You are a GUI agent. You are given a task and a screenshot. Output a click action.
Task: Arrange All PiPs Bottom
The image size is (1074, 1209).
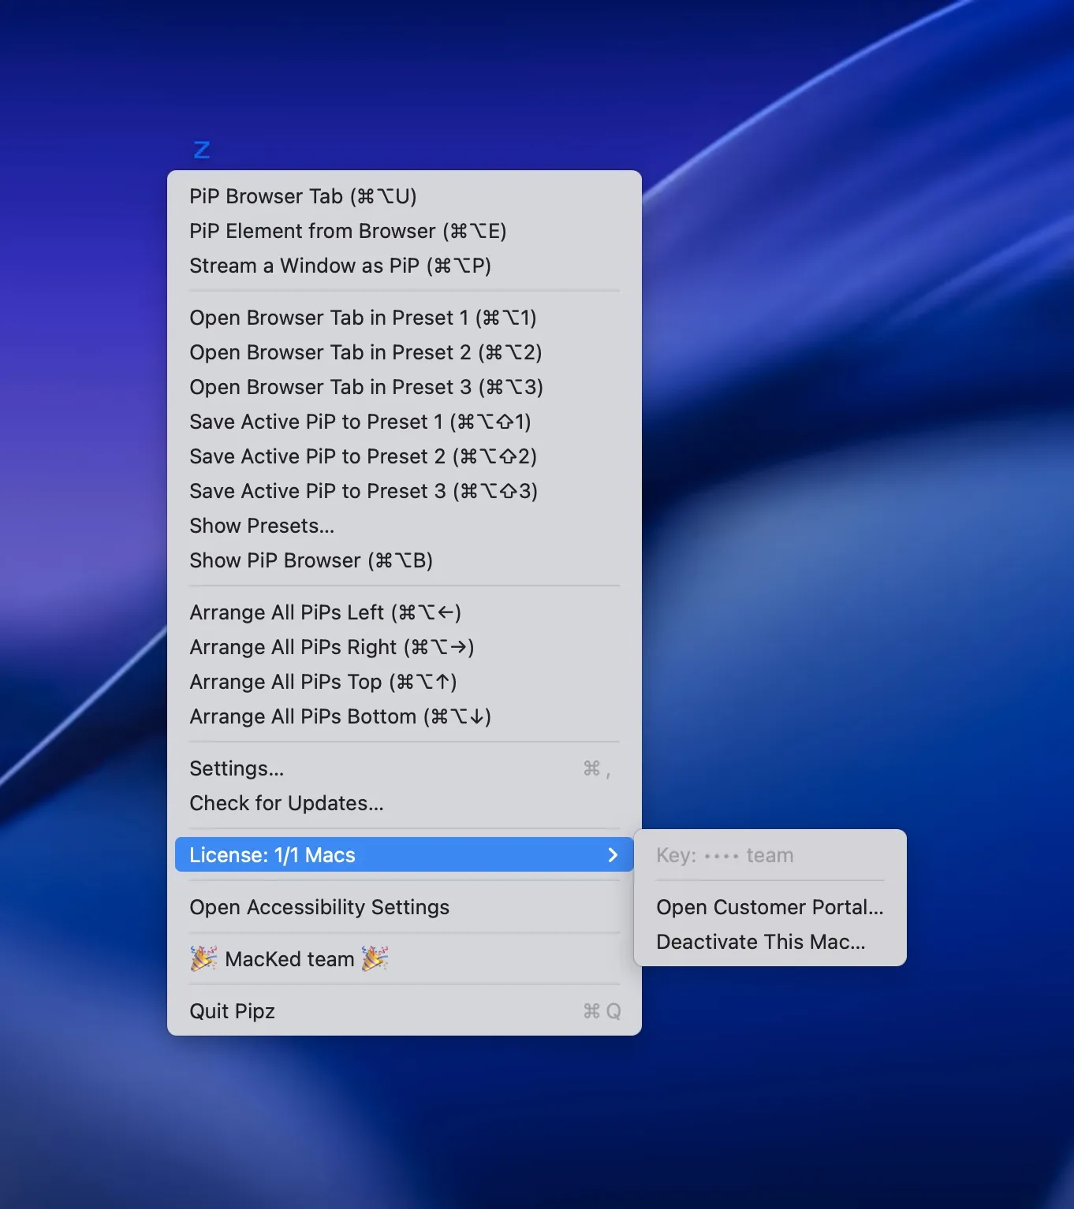405,716
